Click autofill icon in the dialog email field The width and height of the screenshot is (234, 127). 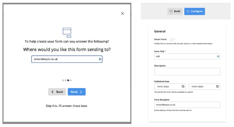coord(100,59)
